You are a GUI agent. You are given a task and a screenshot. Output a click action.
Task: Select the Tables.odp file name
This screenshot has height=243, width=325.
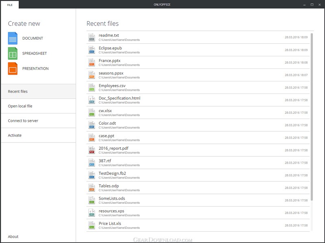coord(109,186)
